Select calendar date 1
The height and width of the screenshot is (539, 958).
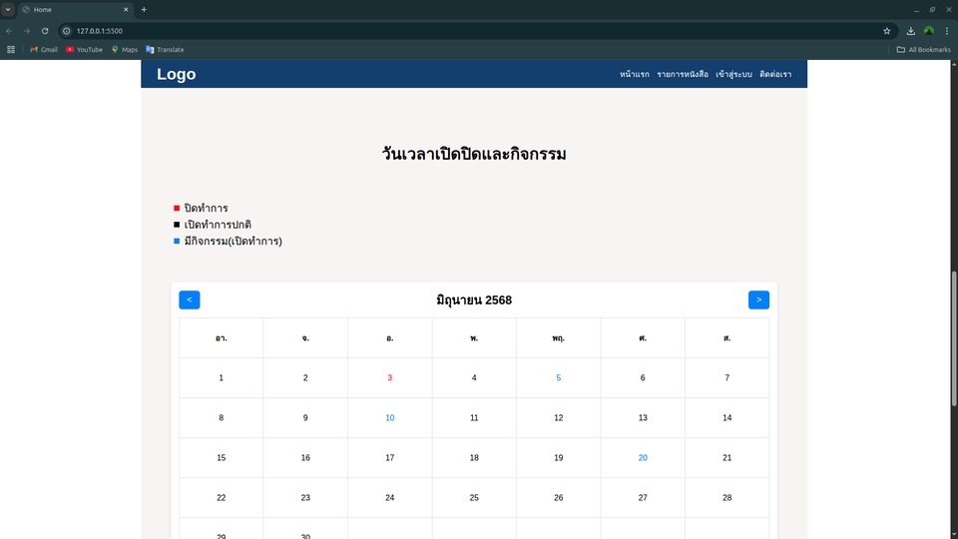coord(222,377)
